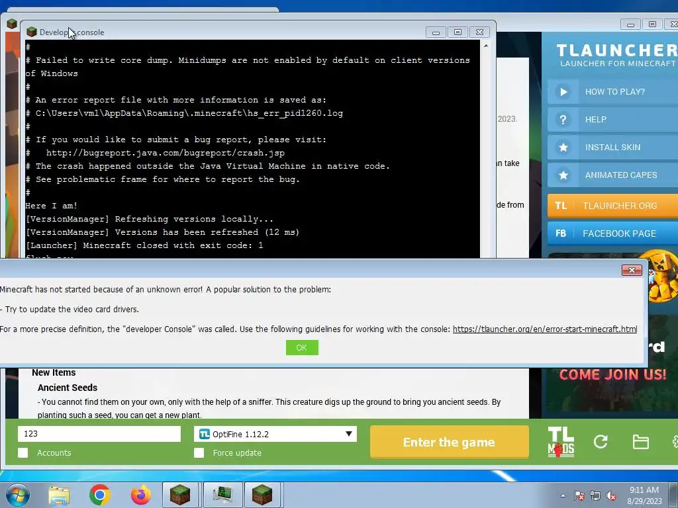Maximize the Developer console window
Image resolution: width=678 pixels, height=508 pixels.
pyautogui.click(x=458, y=32)
